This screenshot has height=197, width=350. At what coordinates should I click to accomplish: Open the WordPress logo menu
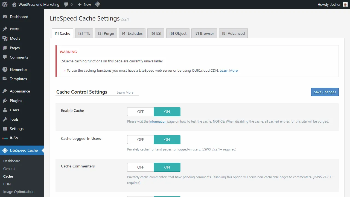pos(5,4)
